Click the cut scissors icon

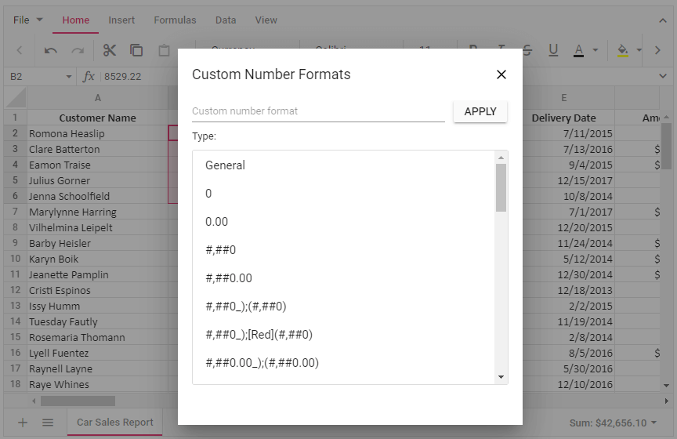tap(109, 50)
